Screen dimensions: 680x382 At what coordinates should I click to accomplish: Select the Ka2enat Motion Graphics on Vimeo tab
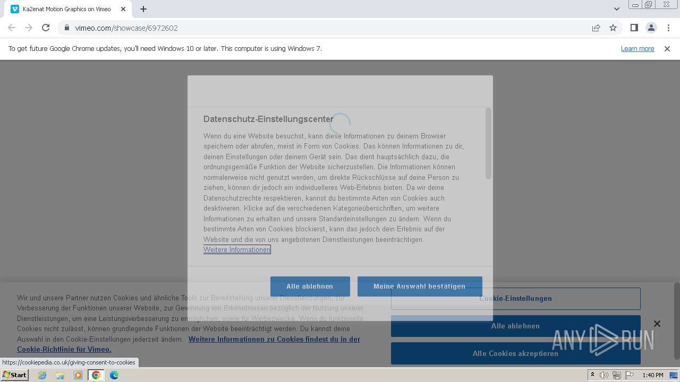pos(67,9)
